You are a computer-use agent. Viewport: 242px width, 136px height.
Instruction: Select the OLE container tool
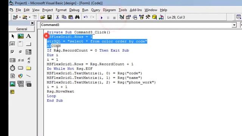pyautogui.click(x=28, y=84)
